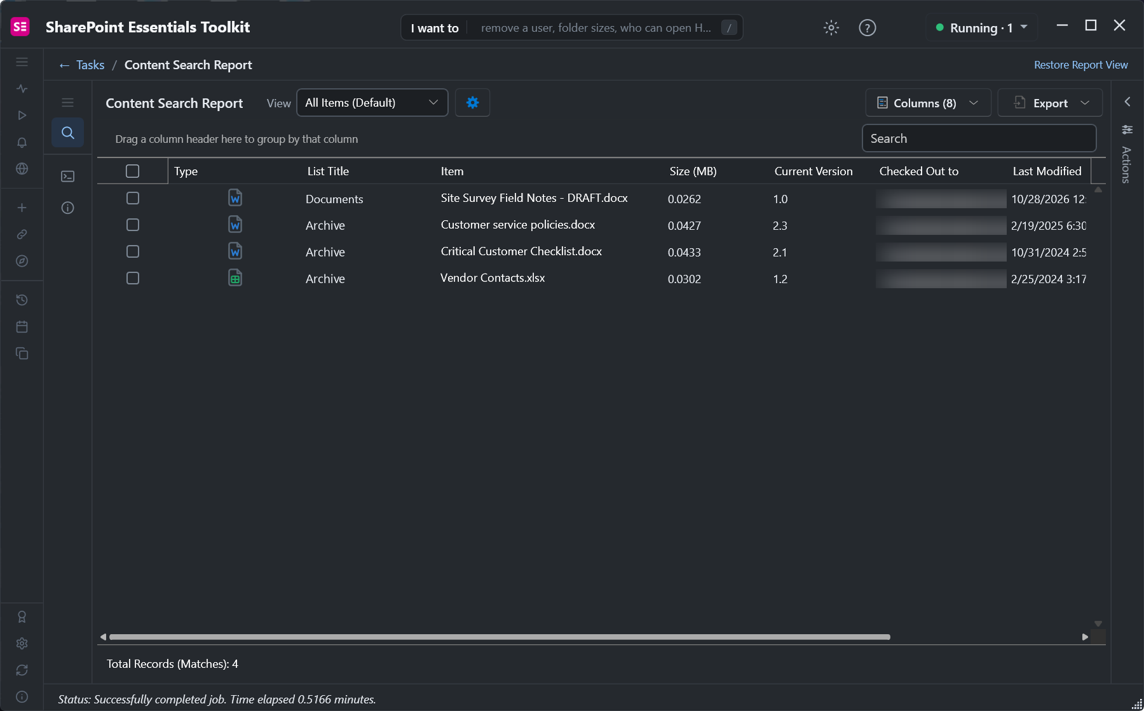The image size is (1144, 711).
Task: Click the I want to command input
Action: coord(572,27)
